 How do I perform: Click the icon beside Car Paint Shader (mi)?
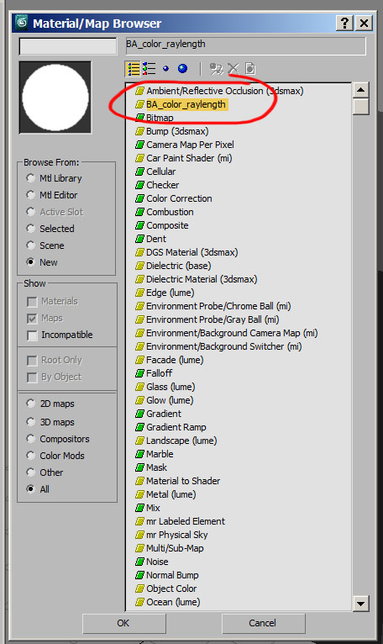point(140,158)
